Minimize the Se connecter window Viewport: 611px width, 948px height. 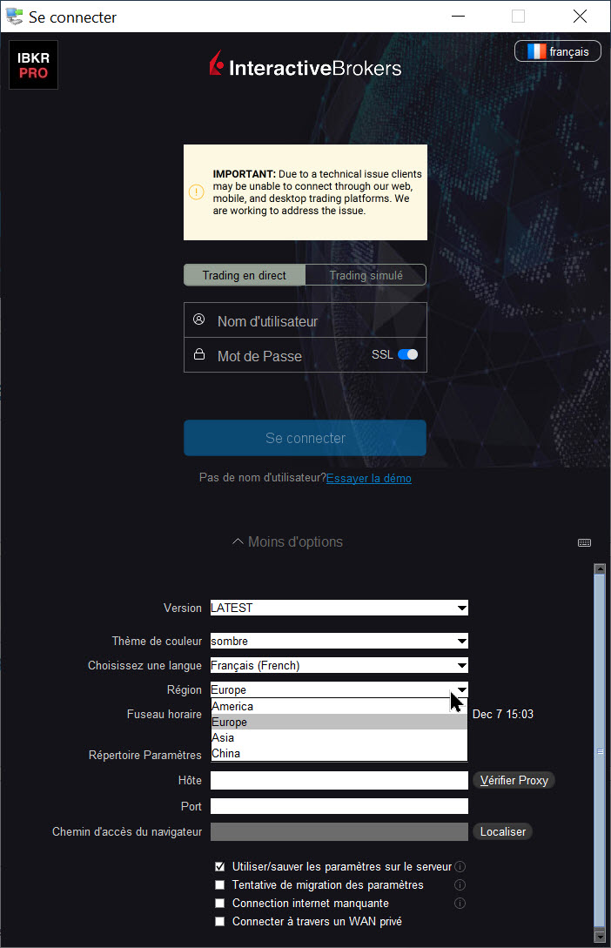pyautogui.click(x=458, y=17)
